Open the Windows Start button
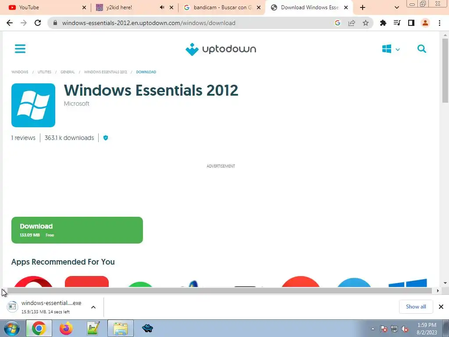449x337 pixels. tap(11, 328)
